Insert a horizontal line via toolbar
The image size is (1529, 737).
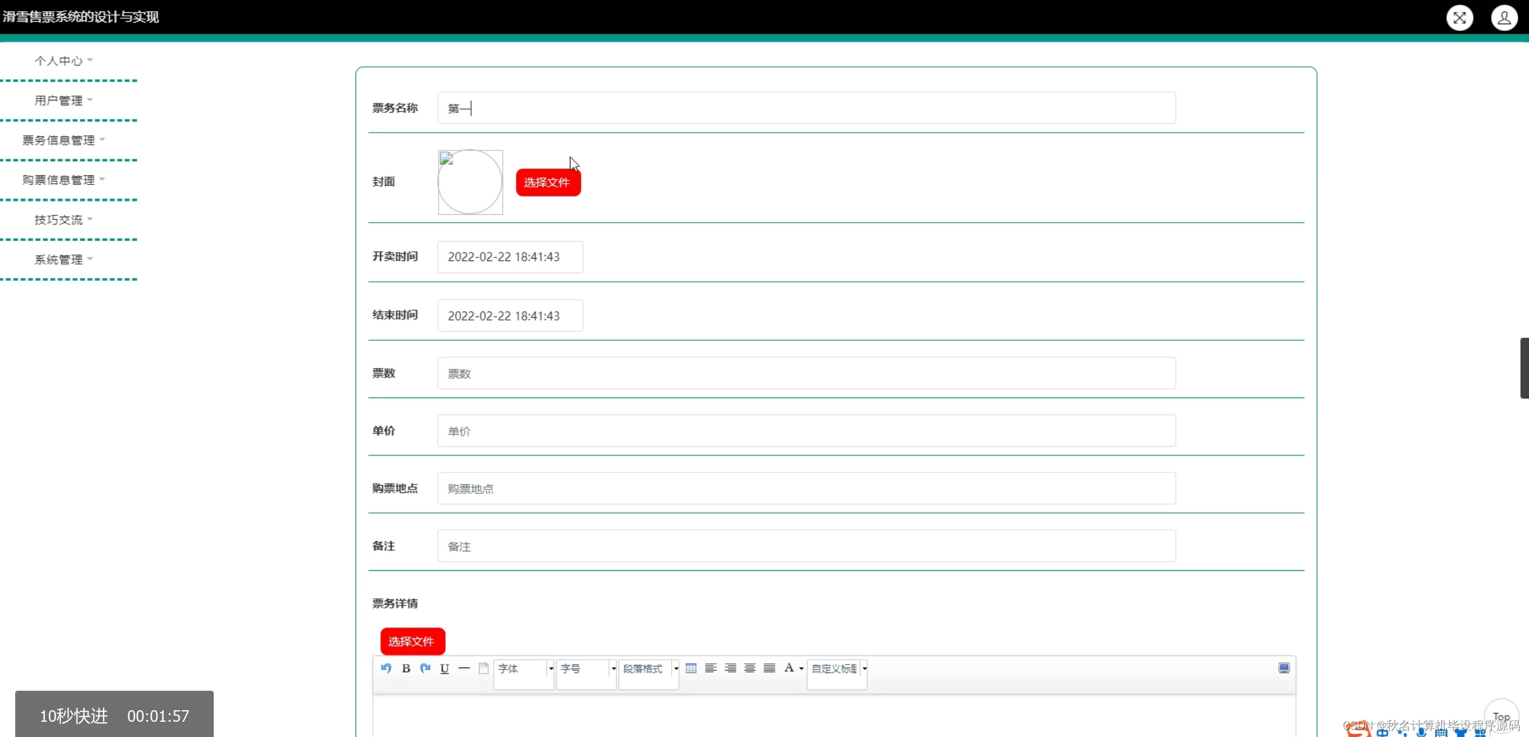coord(464,668)
